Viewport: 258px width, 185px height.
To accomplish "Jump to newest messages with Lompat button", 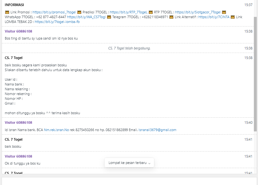I will pyautogui.click(x=127, y=163).
